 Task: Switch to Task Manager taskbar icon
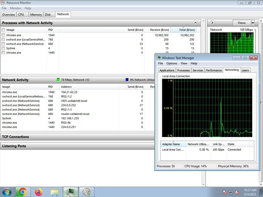71,192
